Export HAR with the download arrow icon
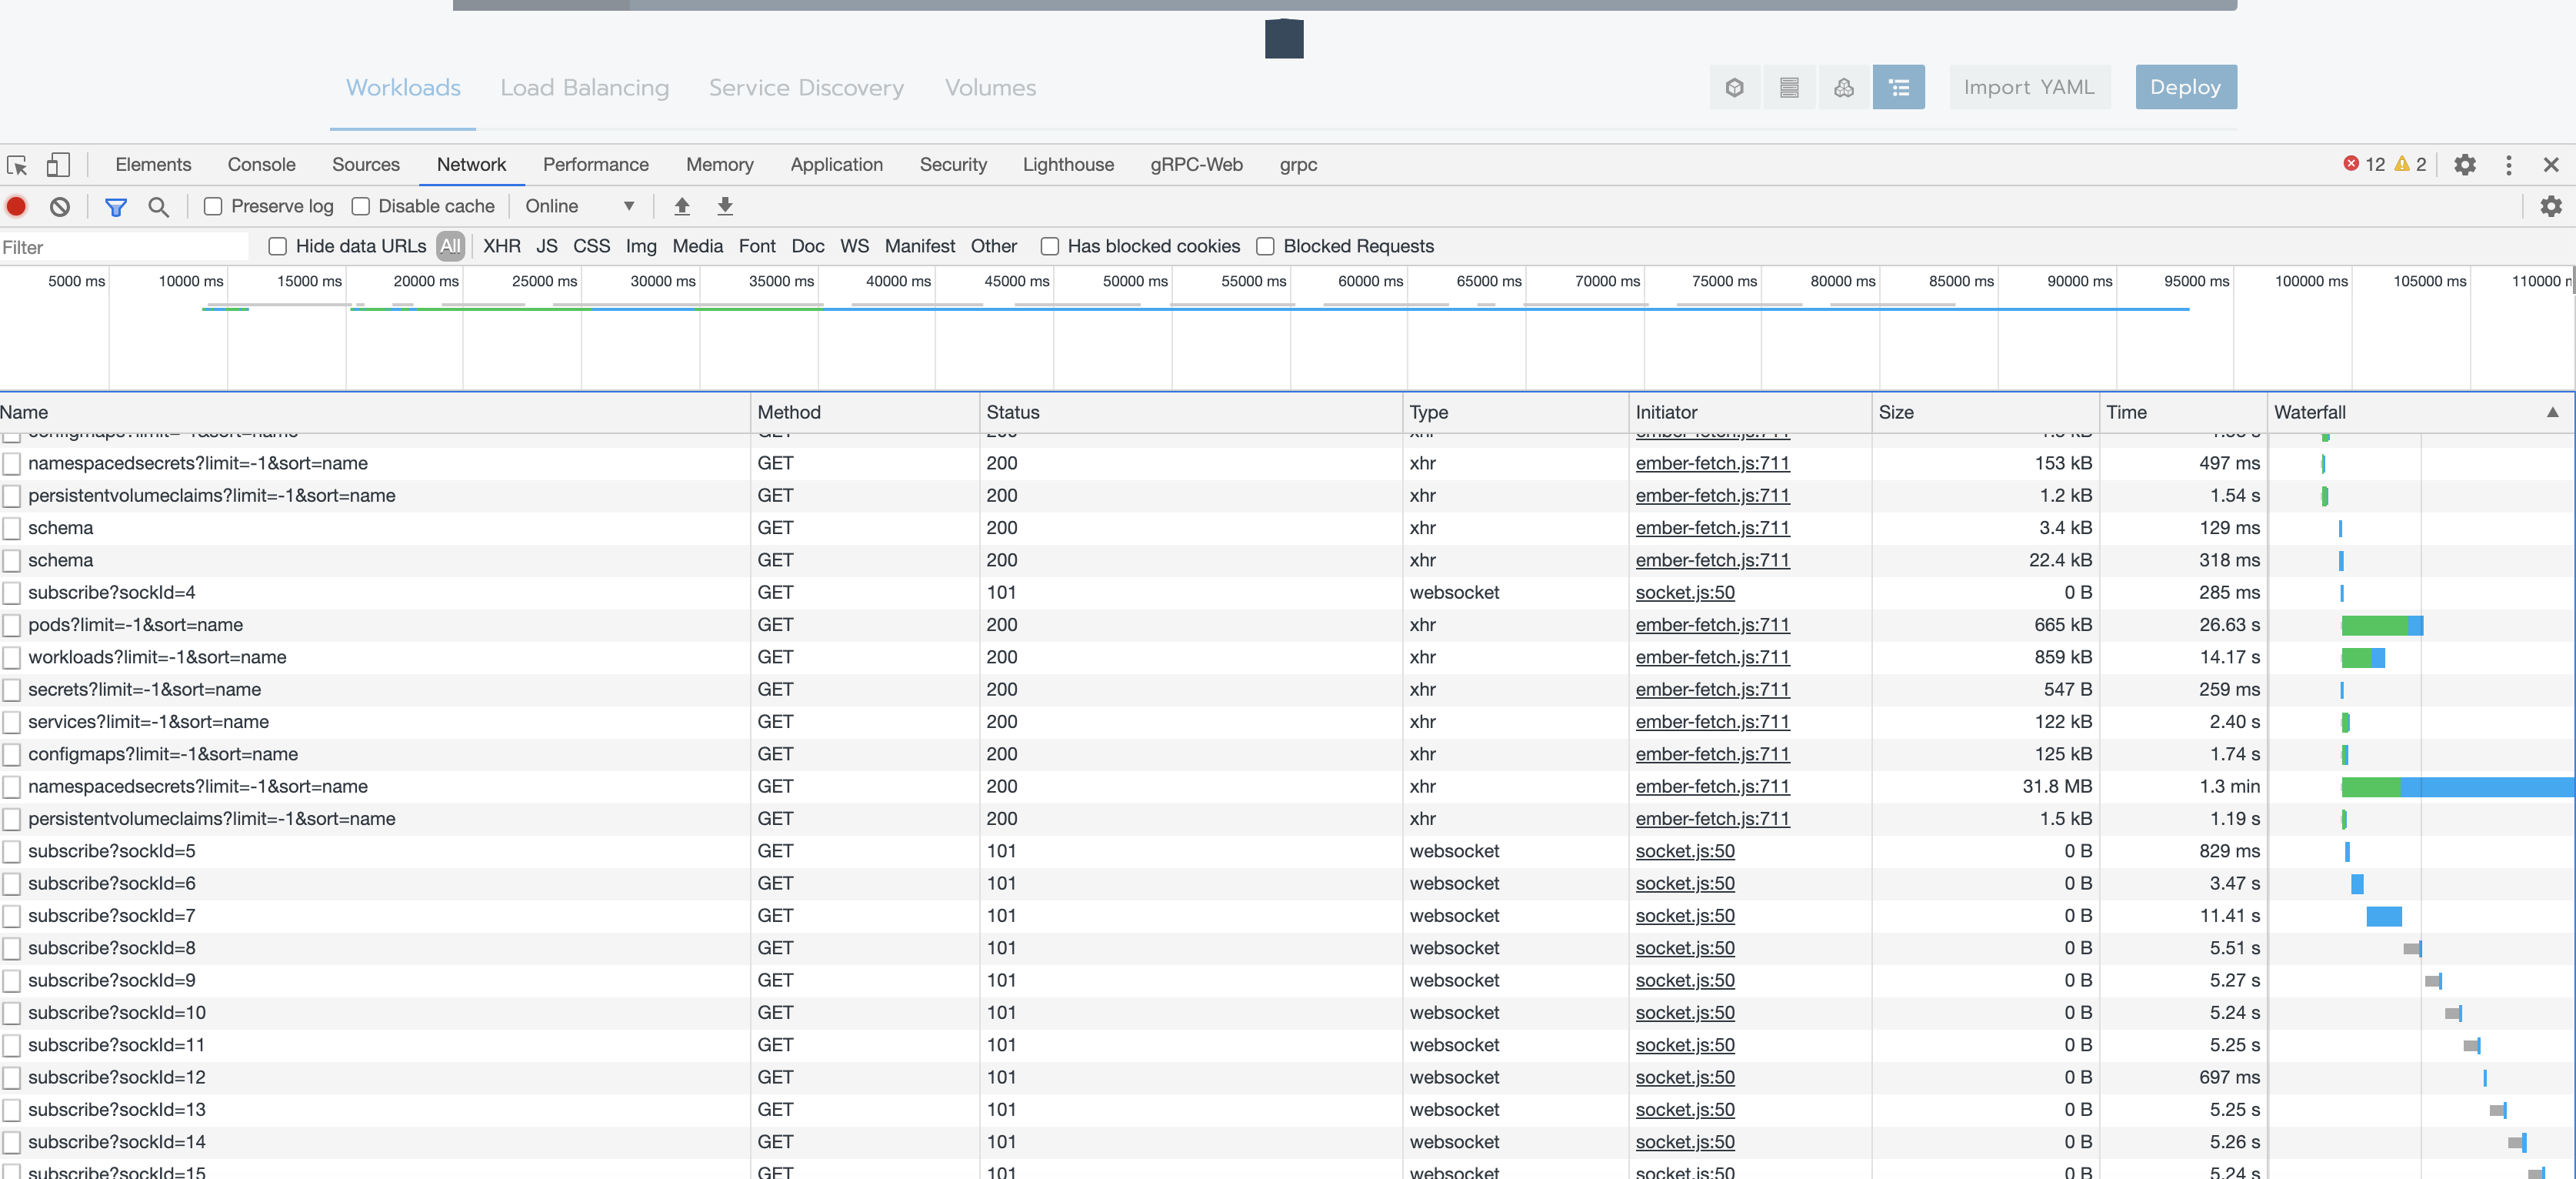Image resolution: width=2576 pixels, height=1179 pixels. (x=725, y=206)
